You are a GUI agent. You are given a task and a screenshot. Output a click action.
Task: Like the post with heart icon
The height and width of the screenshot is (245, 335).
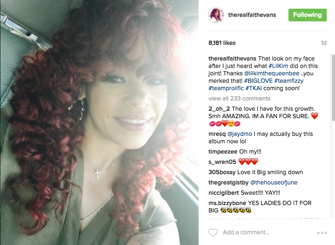(213, 232)
